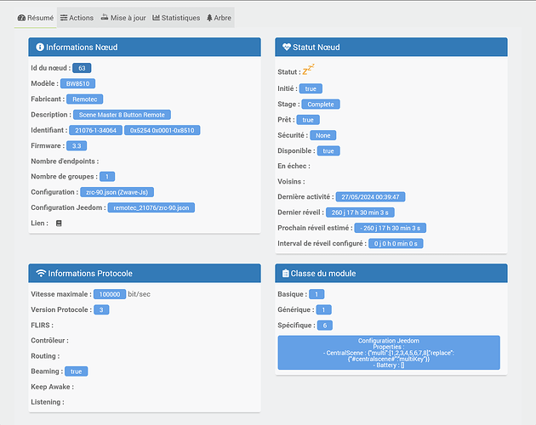The height and width of the screenshot is (425, 536).
Task: Click the tree icon on Arbre tab
Action: tap(209, 18)
